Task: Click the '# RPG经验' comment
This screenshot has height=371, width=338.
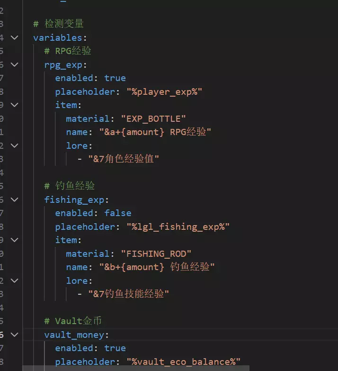Action: pos(68,51)
